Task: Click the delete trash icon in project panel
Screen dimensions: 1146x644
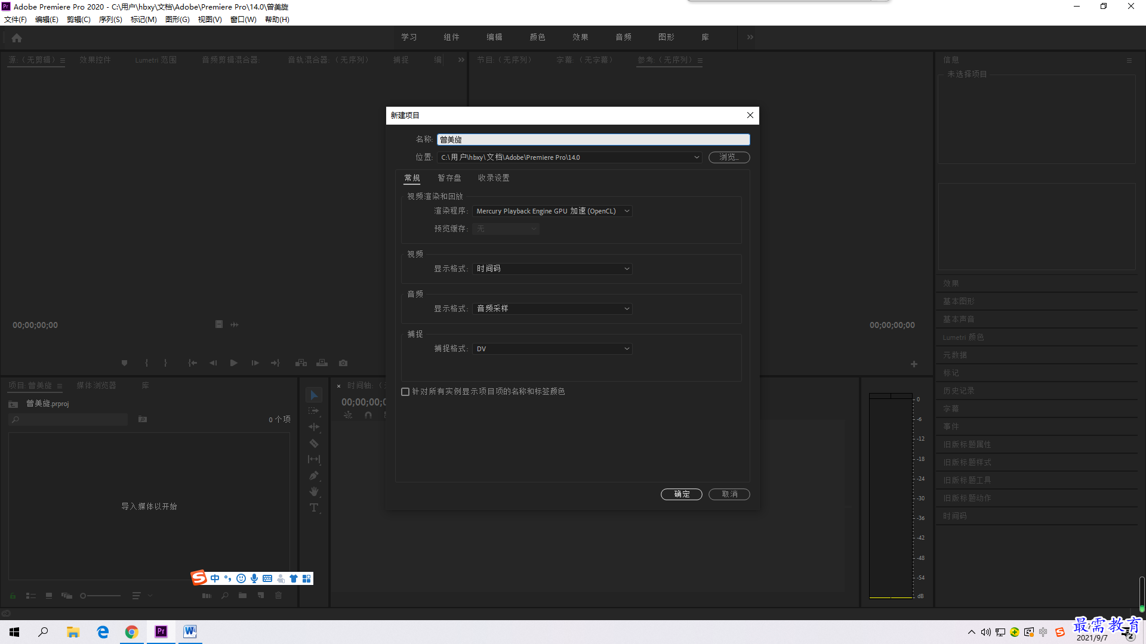Action: pyautogui.click(x=278, y=595)
